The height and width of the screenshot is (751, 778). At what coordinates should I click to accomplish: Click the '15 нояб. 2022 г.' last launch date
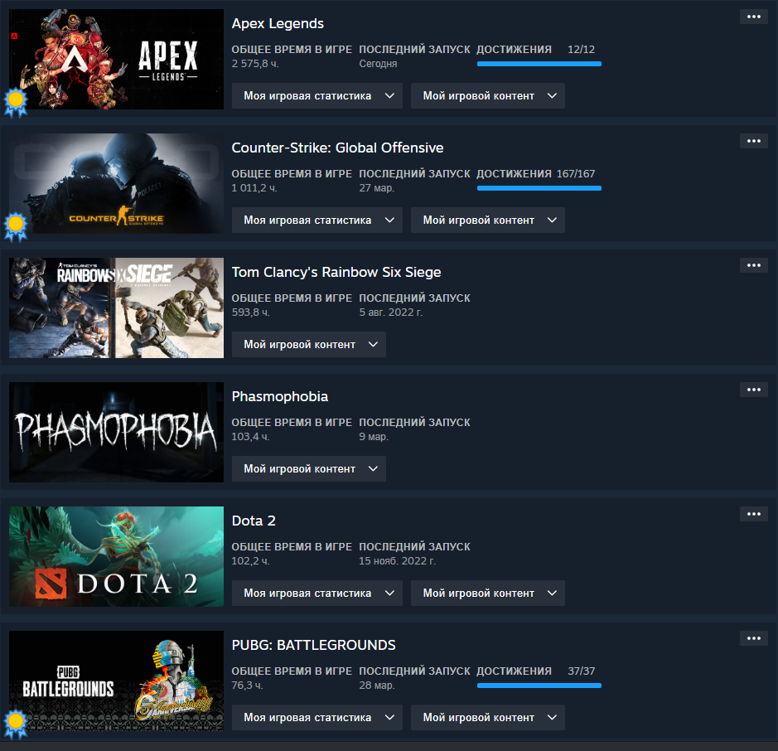398,561
